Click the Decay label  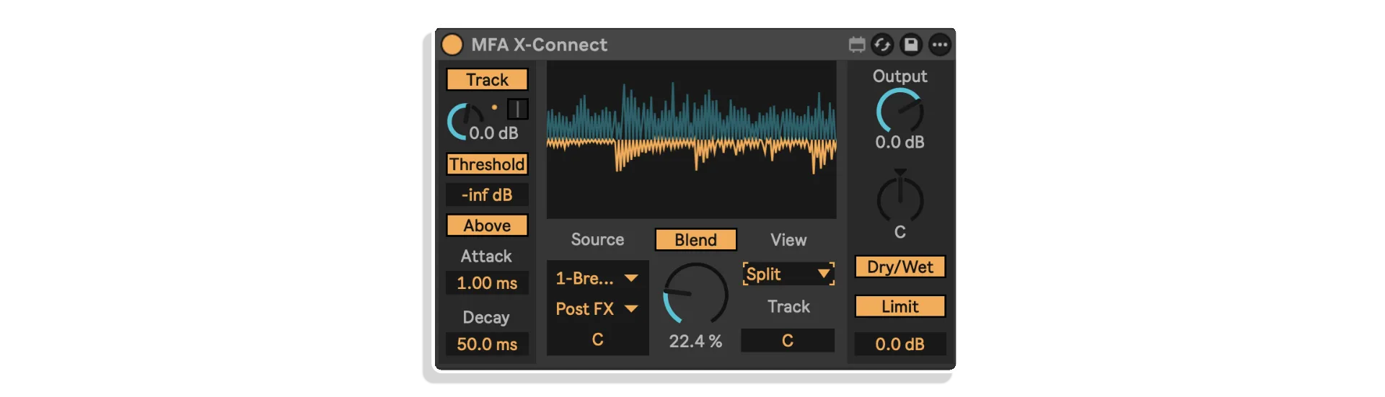[x=486, y=318]
